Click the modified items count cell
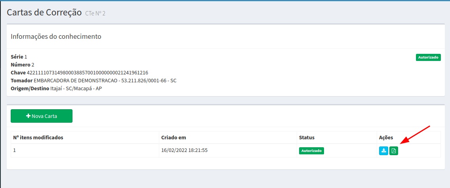Image resolution: width=450 pixels, height=188 pixels. pos(15,150)
